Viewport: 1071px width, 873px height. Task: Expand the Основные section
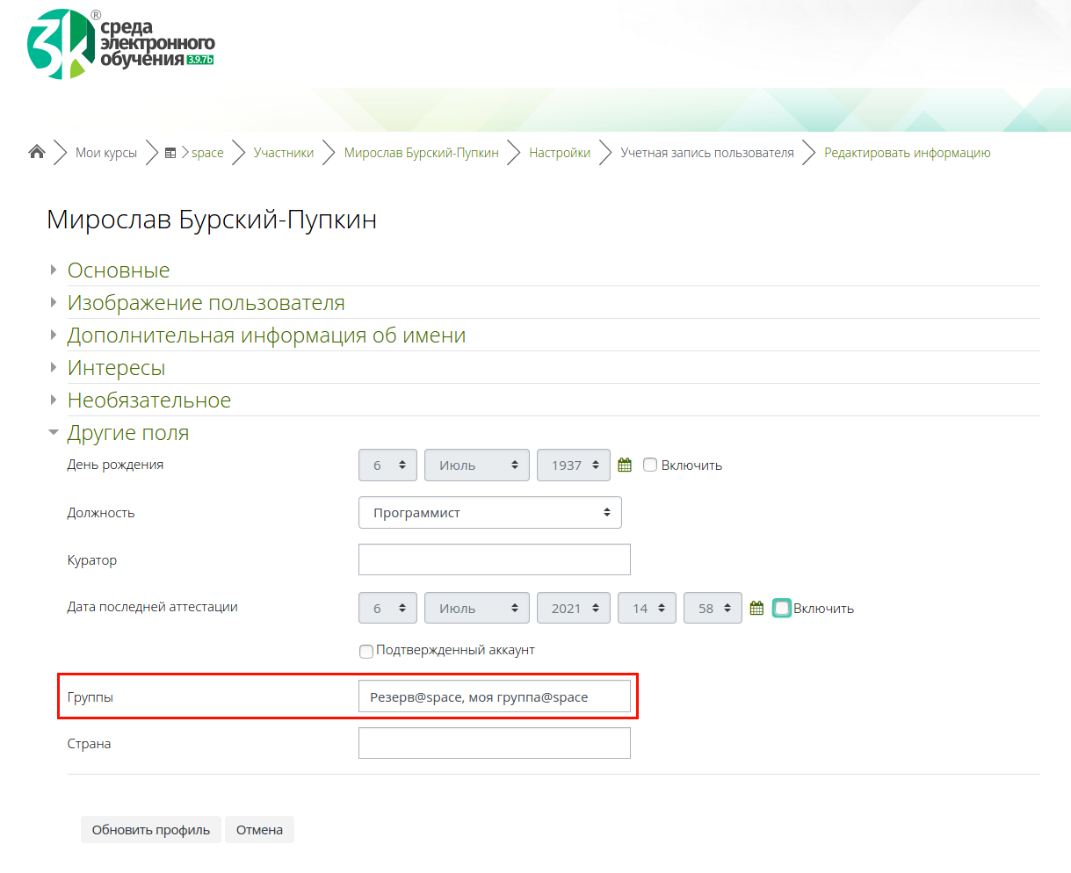coord(119,271)
